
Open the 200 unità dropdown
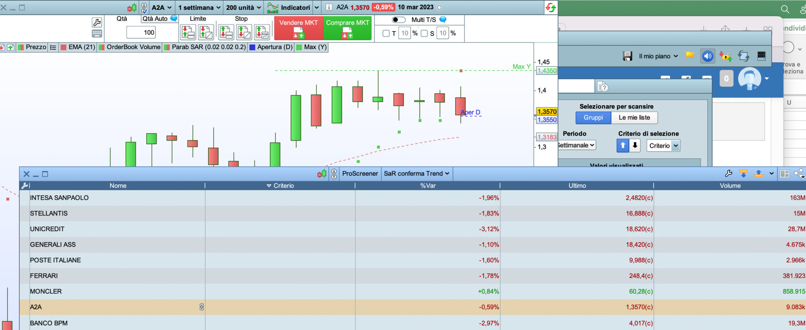[244, 7]
